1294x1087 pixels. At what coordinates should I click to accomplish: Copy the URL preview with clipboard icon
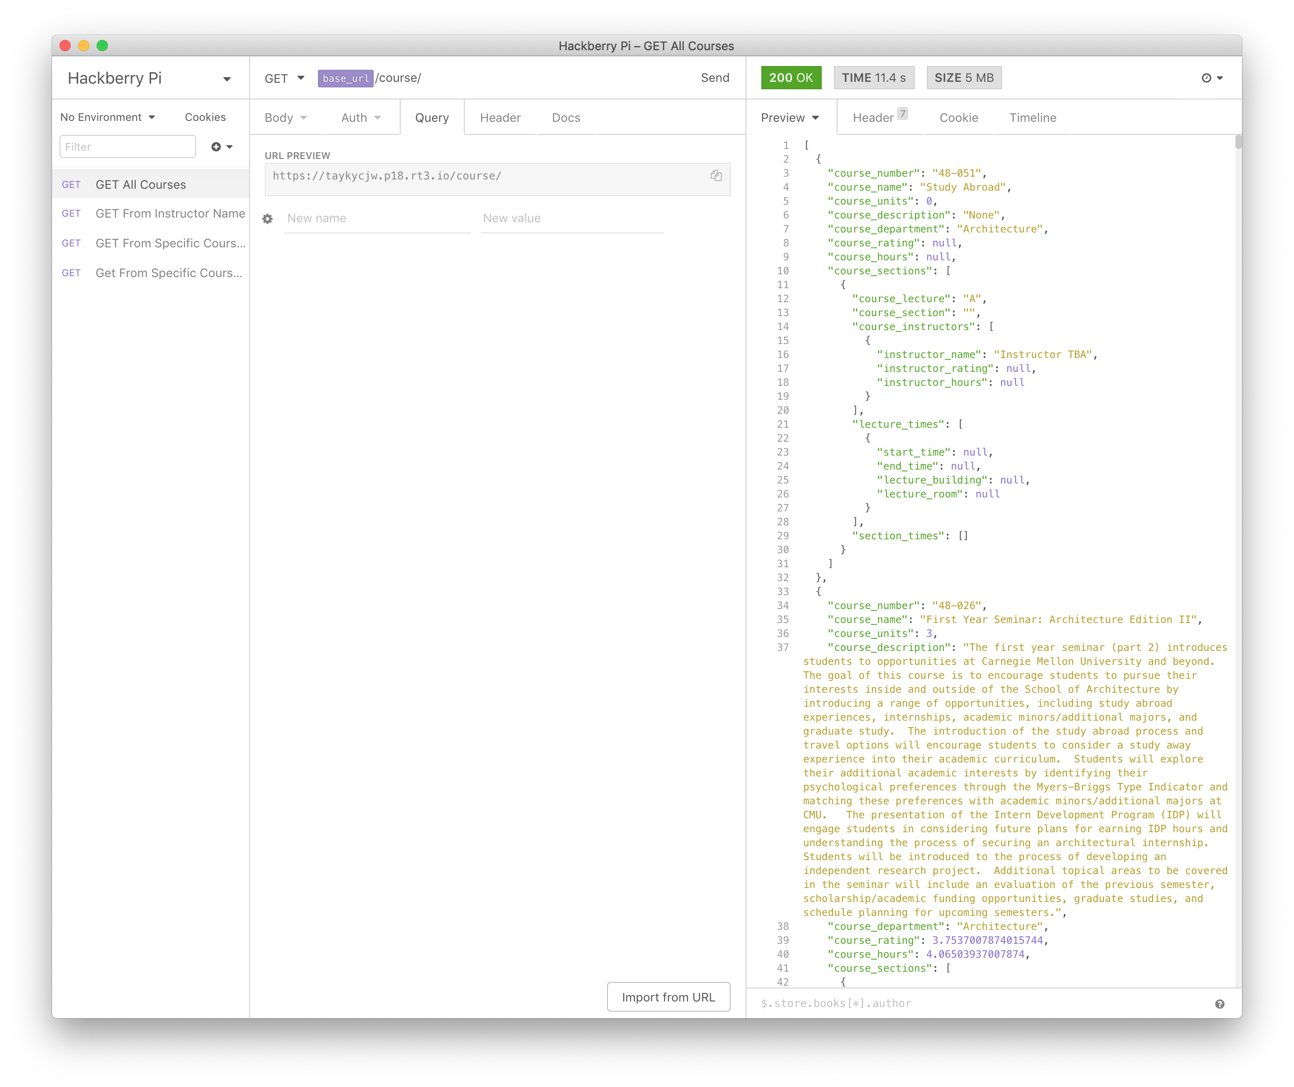(x=715, y=176)
